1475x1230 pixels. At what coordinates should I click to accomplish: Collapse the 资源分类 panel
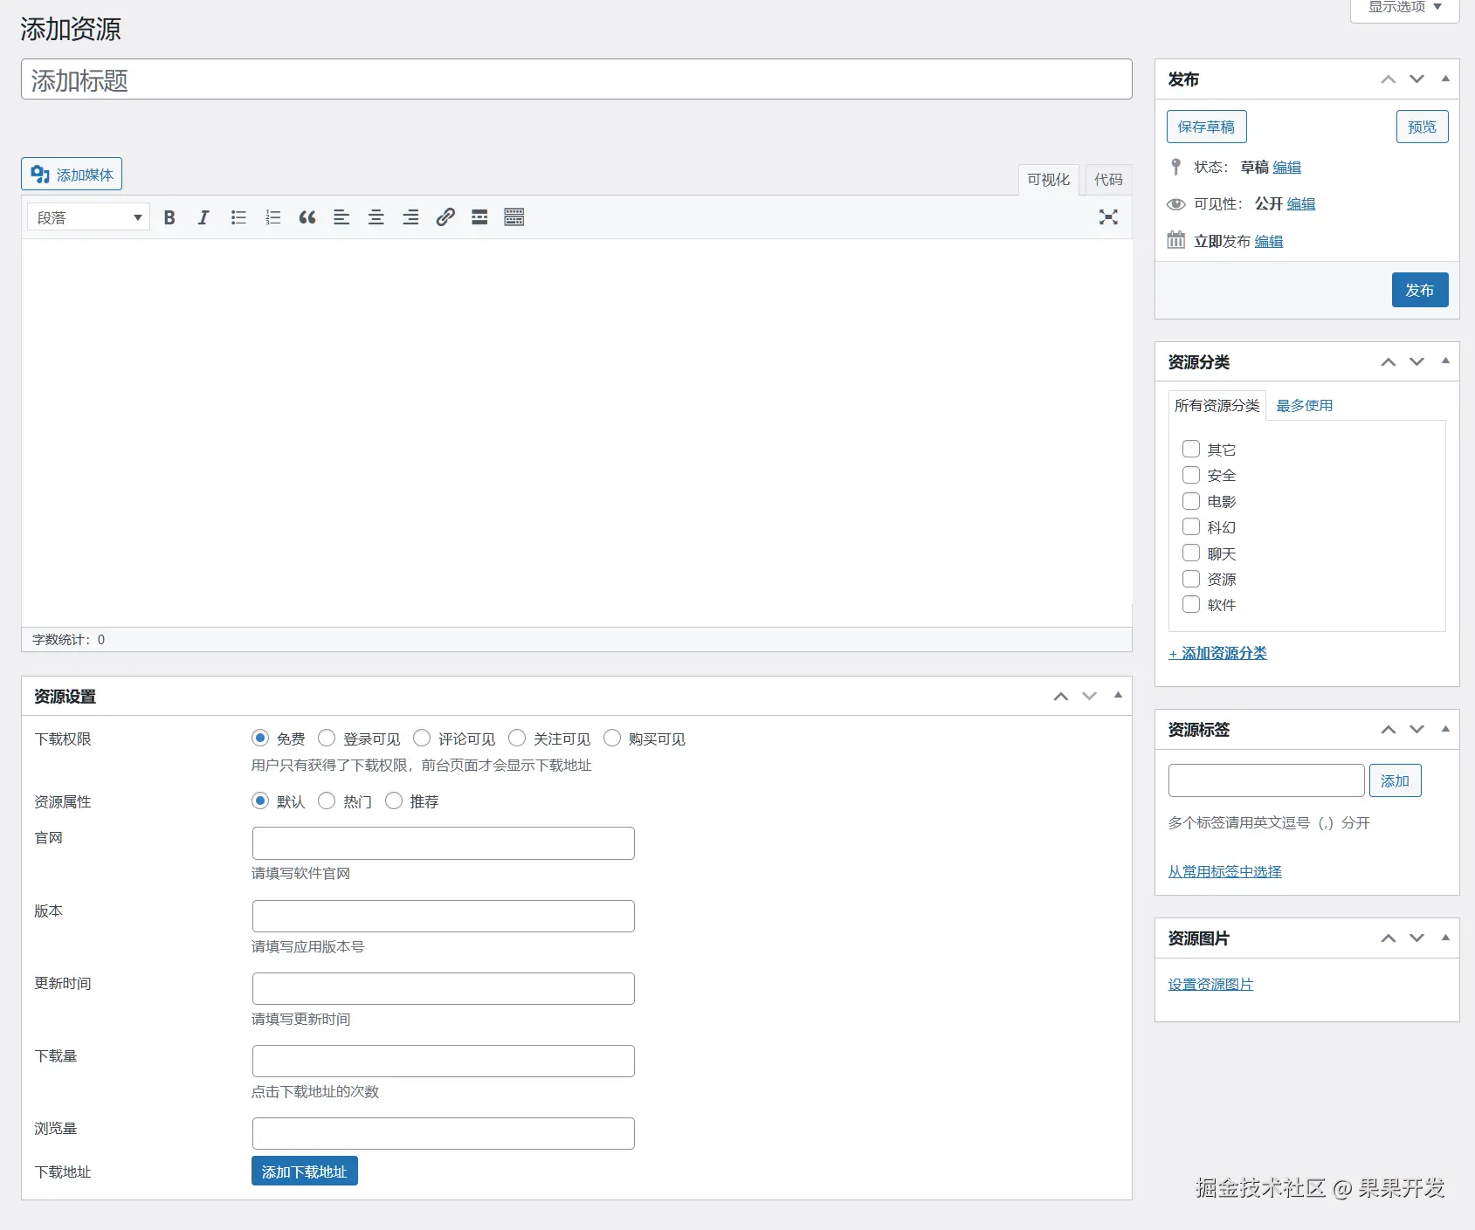pos(1445,361)
